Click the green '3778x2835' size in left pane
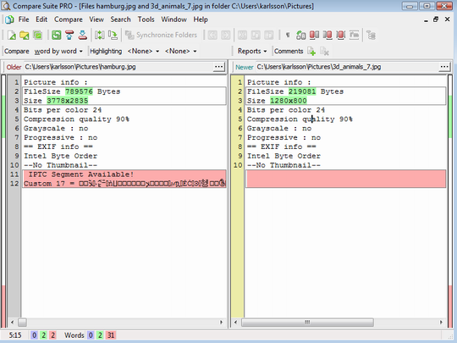 pyautogui.click(x=68, y=101)
